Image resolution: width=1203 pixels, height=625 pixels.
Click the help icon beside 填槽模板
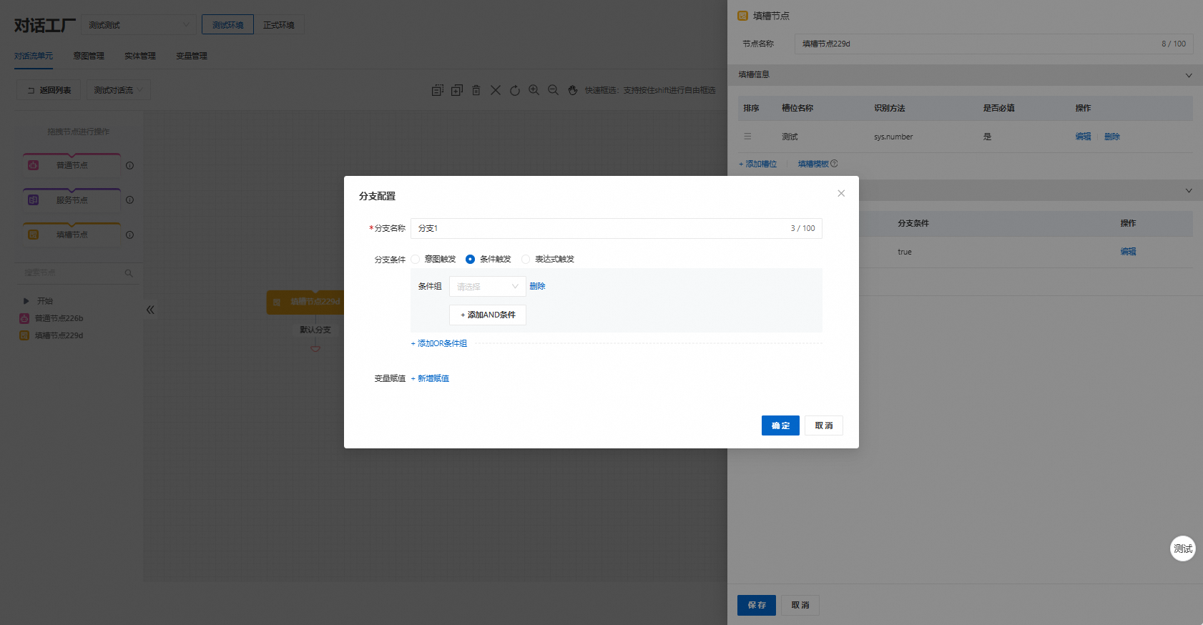834,164
